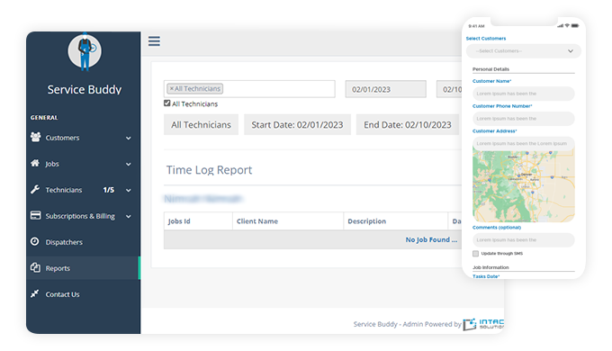Image resolution: width=612 pixels, height=351 pixels.
Task: Click the Contact Us icon
Action: [x=35, y=293]
